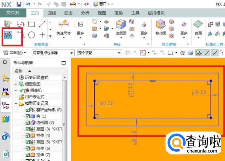225x161 pixels.
Task: Collapse the 模型历史记录 tree node
Action: [16, 103]
